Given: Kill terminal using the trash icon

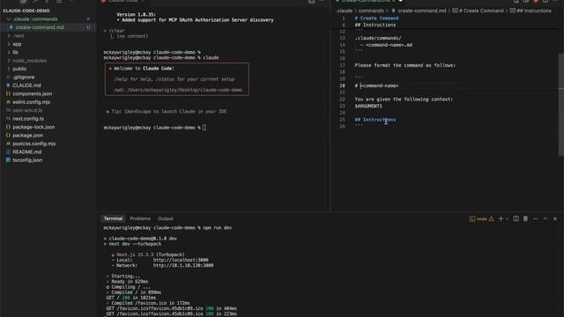Looking at the screenshot, I should (525, 218).
